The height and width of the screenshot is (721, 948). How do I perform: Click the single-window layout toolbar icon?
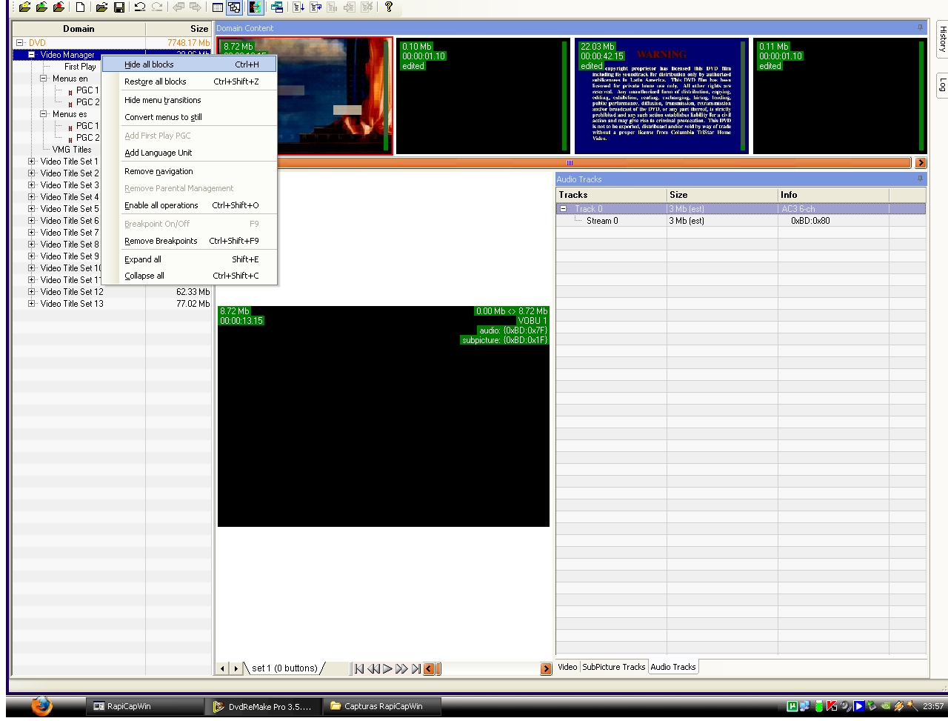point(218,7)
